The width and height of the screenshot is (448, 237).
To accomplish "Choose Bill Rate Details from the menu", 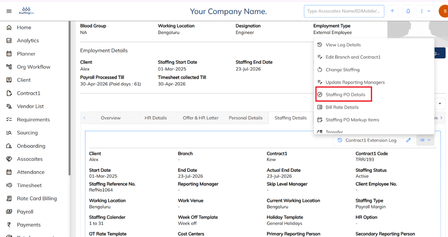I will tap(342, 107).
